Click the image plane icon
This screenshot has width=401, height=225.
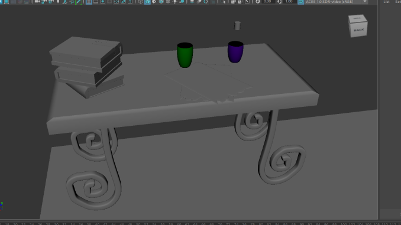pos(65,2)
